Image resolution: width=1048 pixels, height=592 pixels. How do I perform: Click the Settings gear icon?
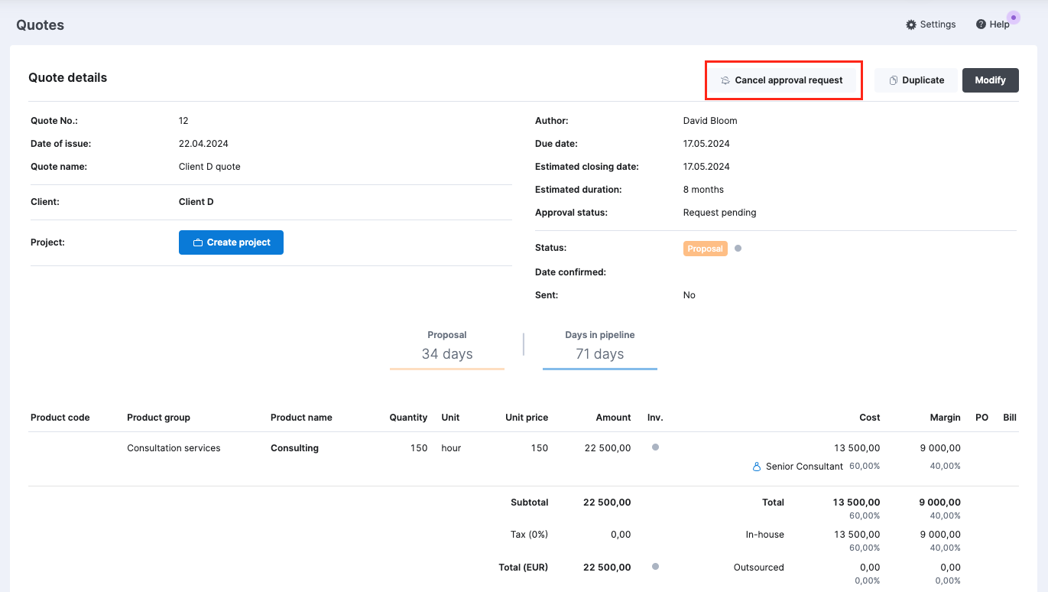coord(910,24)
